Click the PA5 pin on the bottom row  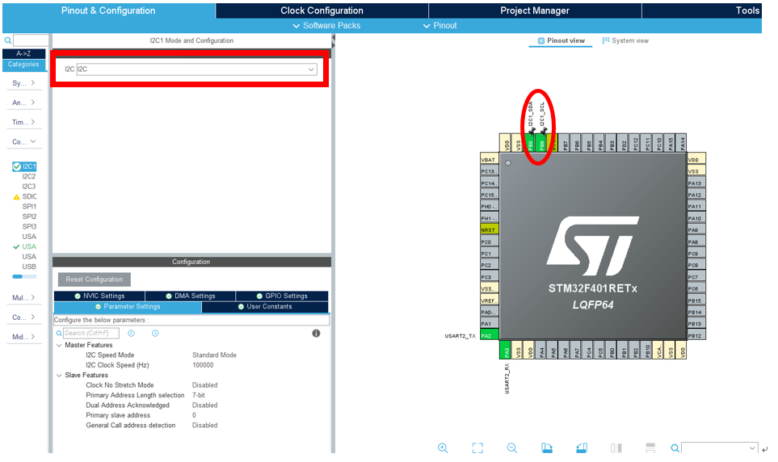[x=553, y=350]
